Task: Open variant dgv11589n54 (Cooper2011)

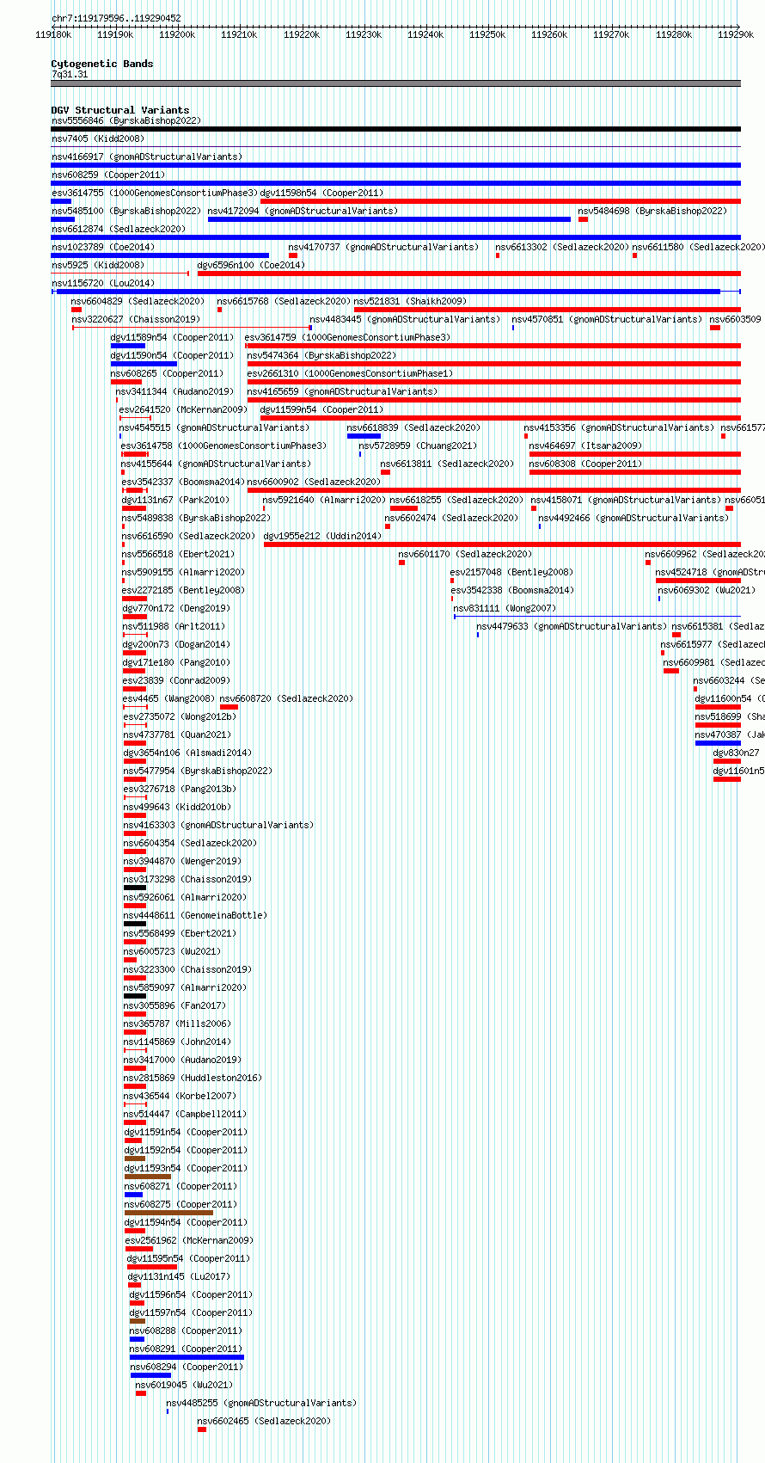Action: pyautogui.click(x=173, y=337)
